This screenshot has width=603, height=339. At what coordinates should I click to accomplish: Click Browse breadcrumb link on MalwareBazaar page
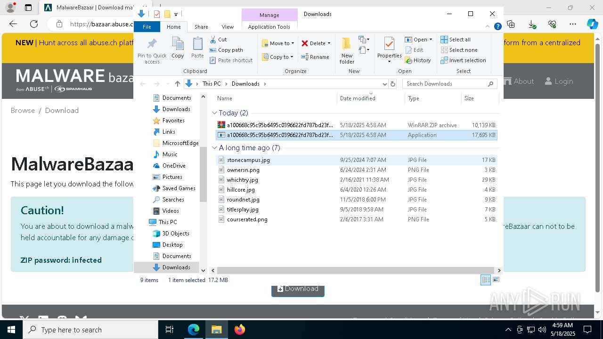click(23, 110)
